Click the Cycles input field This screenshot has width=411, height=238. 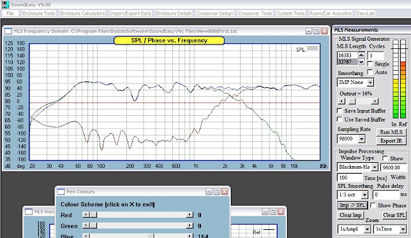pyautogui.click(x=376, y=55)
